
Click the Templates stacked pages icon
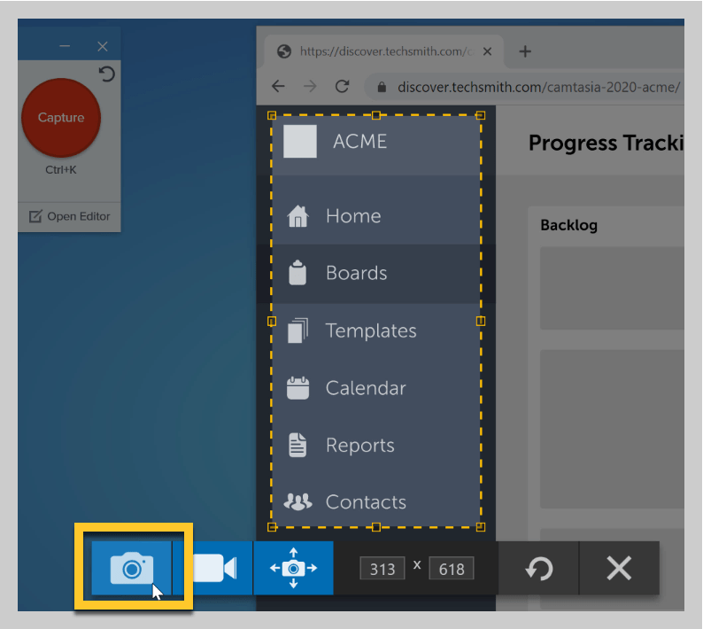point(297,330)
